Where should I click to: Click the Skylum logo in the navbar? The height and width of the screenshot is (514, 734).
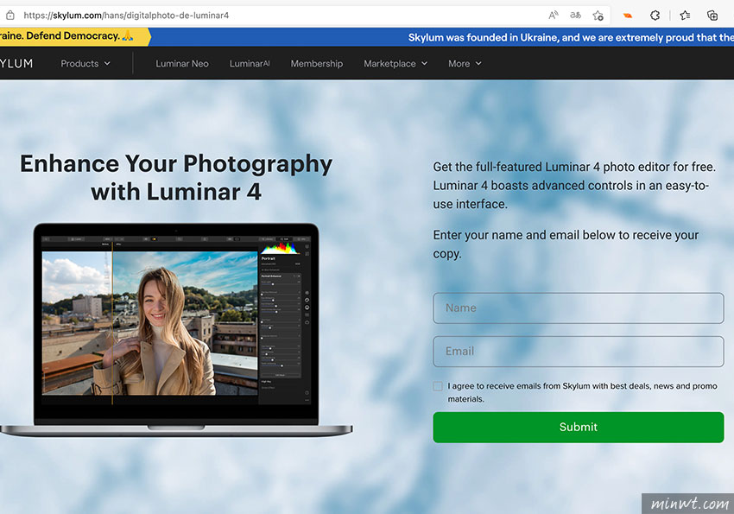point(16,64)
